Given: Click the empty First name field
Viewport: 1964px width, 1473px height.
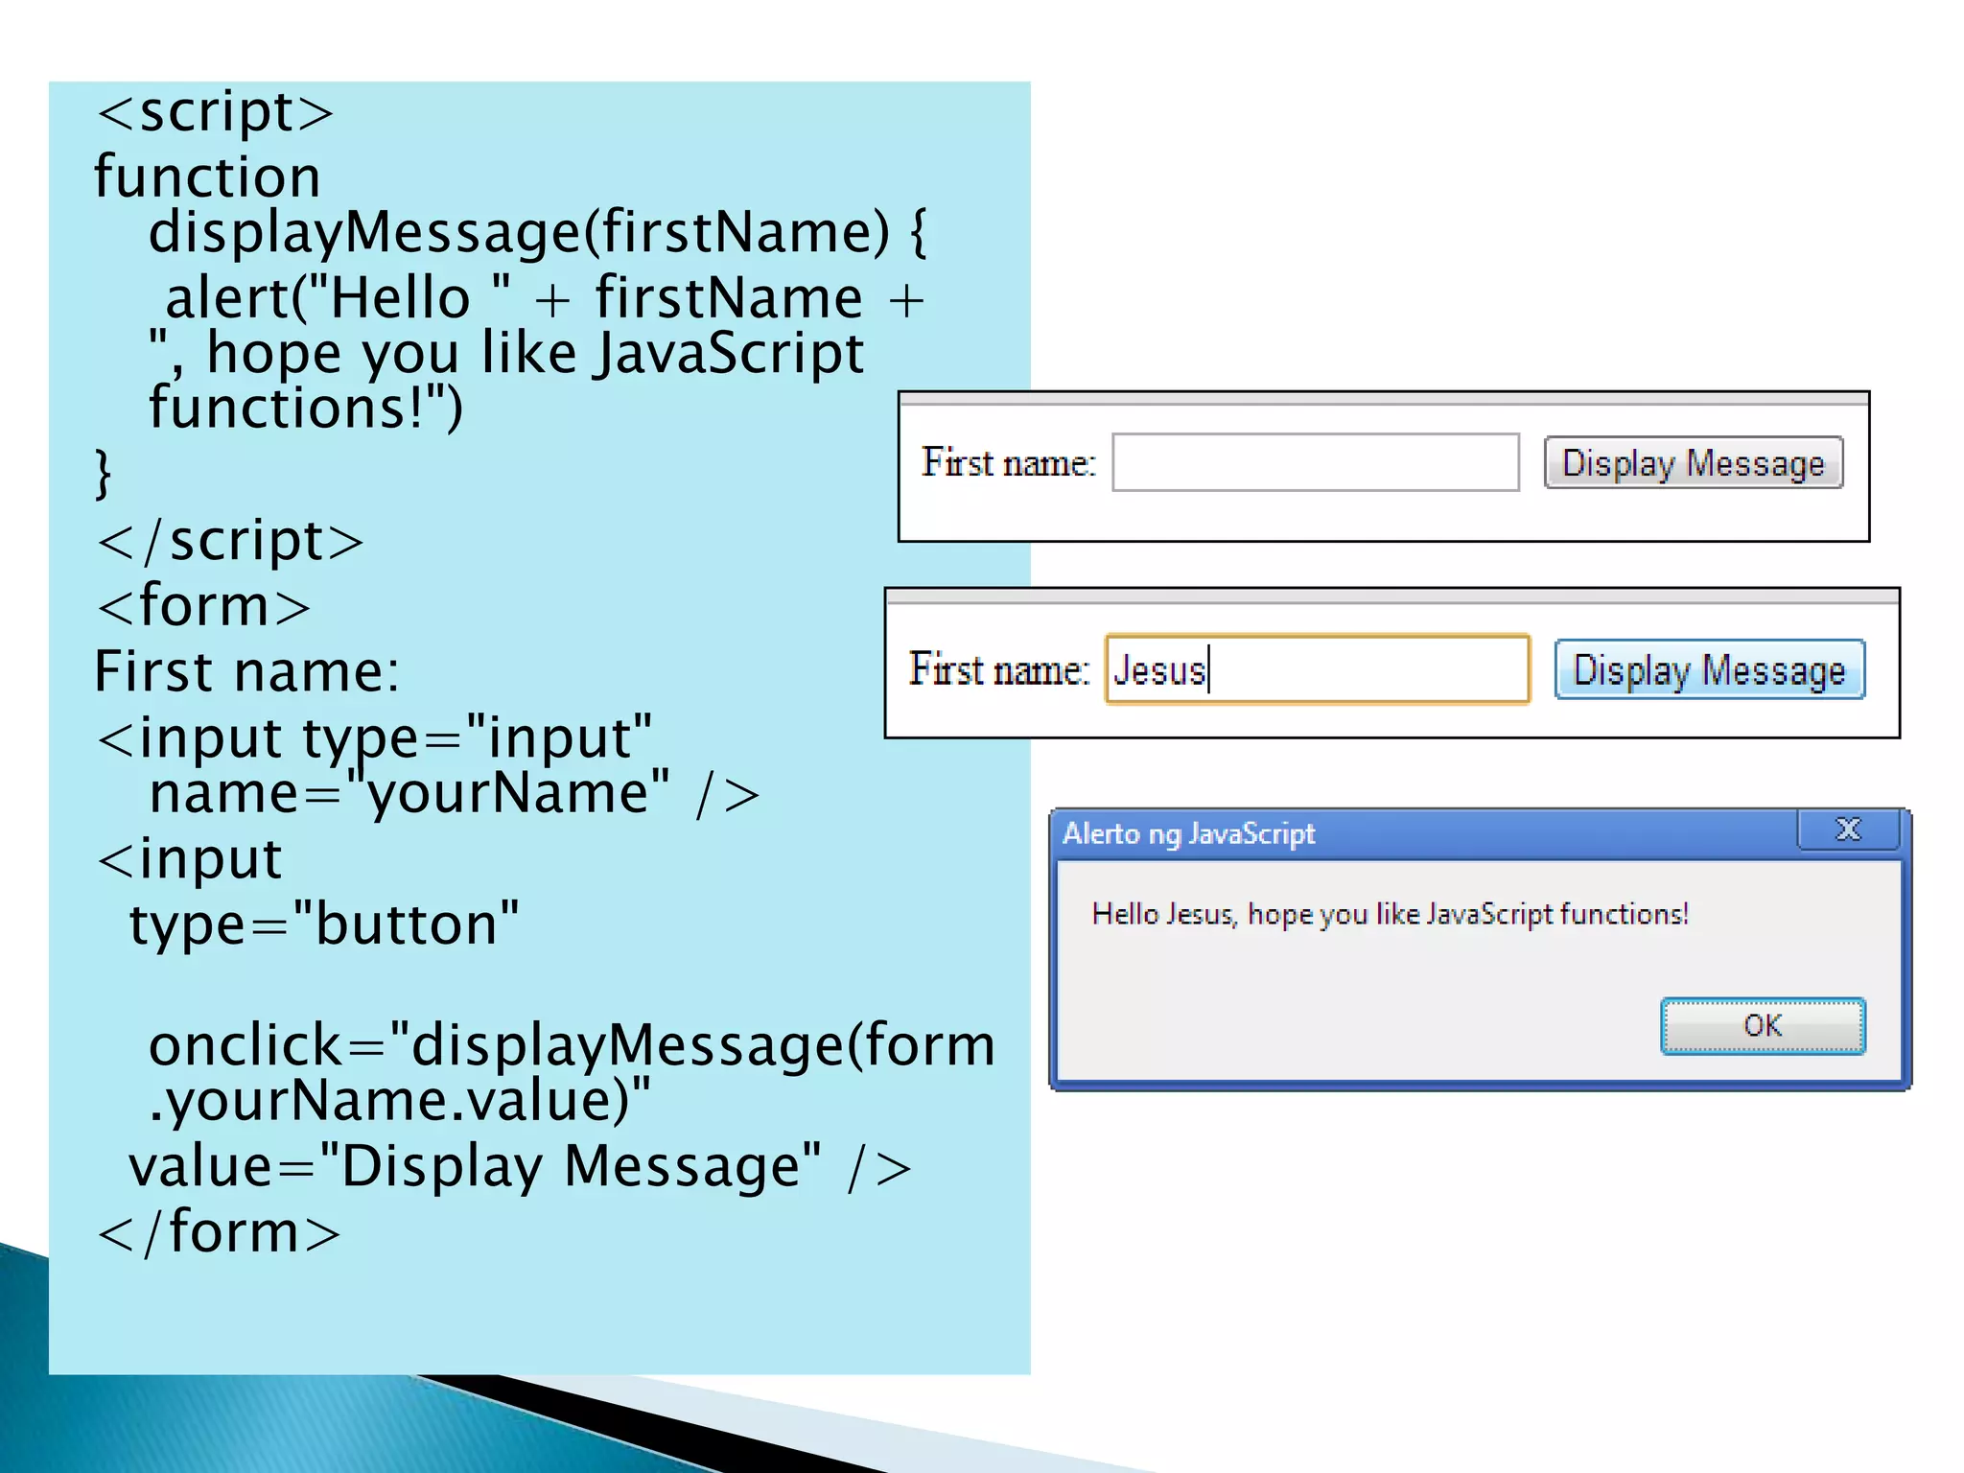Looking at the screenshot, I should coord(1315,462).
